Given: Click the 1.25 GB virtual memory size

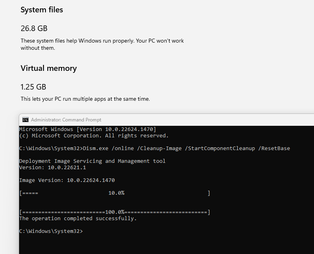Looking at the screenshot, I should (33, 87).
